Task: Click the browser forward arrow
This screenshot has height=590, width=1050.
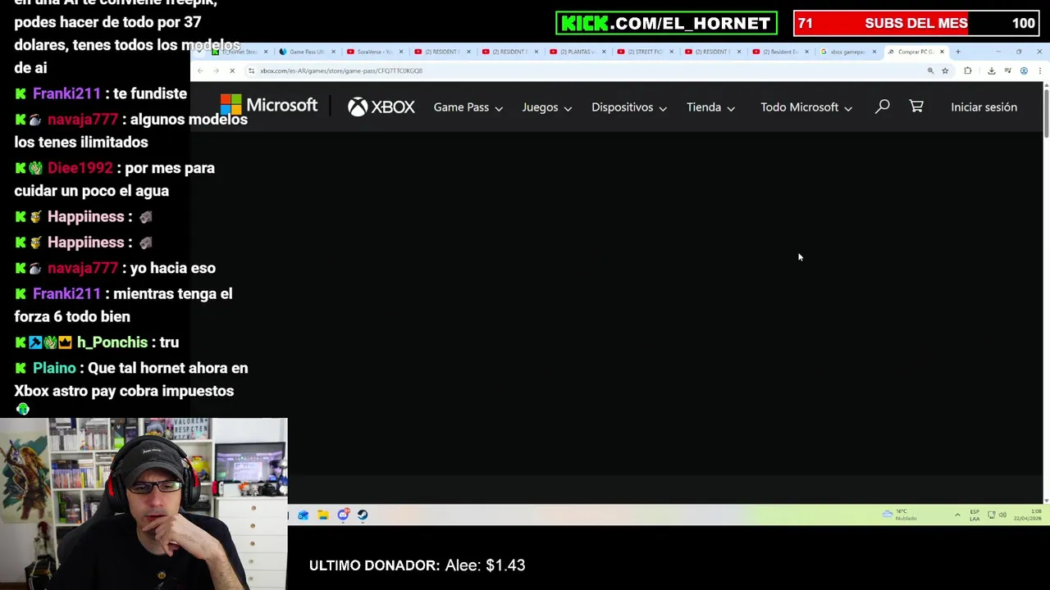Action: (216, 70)
